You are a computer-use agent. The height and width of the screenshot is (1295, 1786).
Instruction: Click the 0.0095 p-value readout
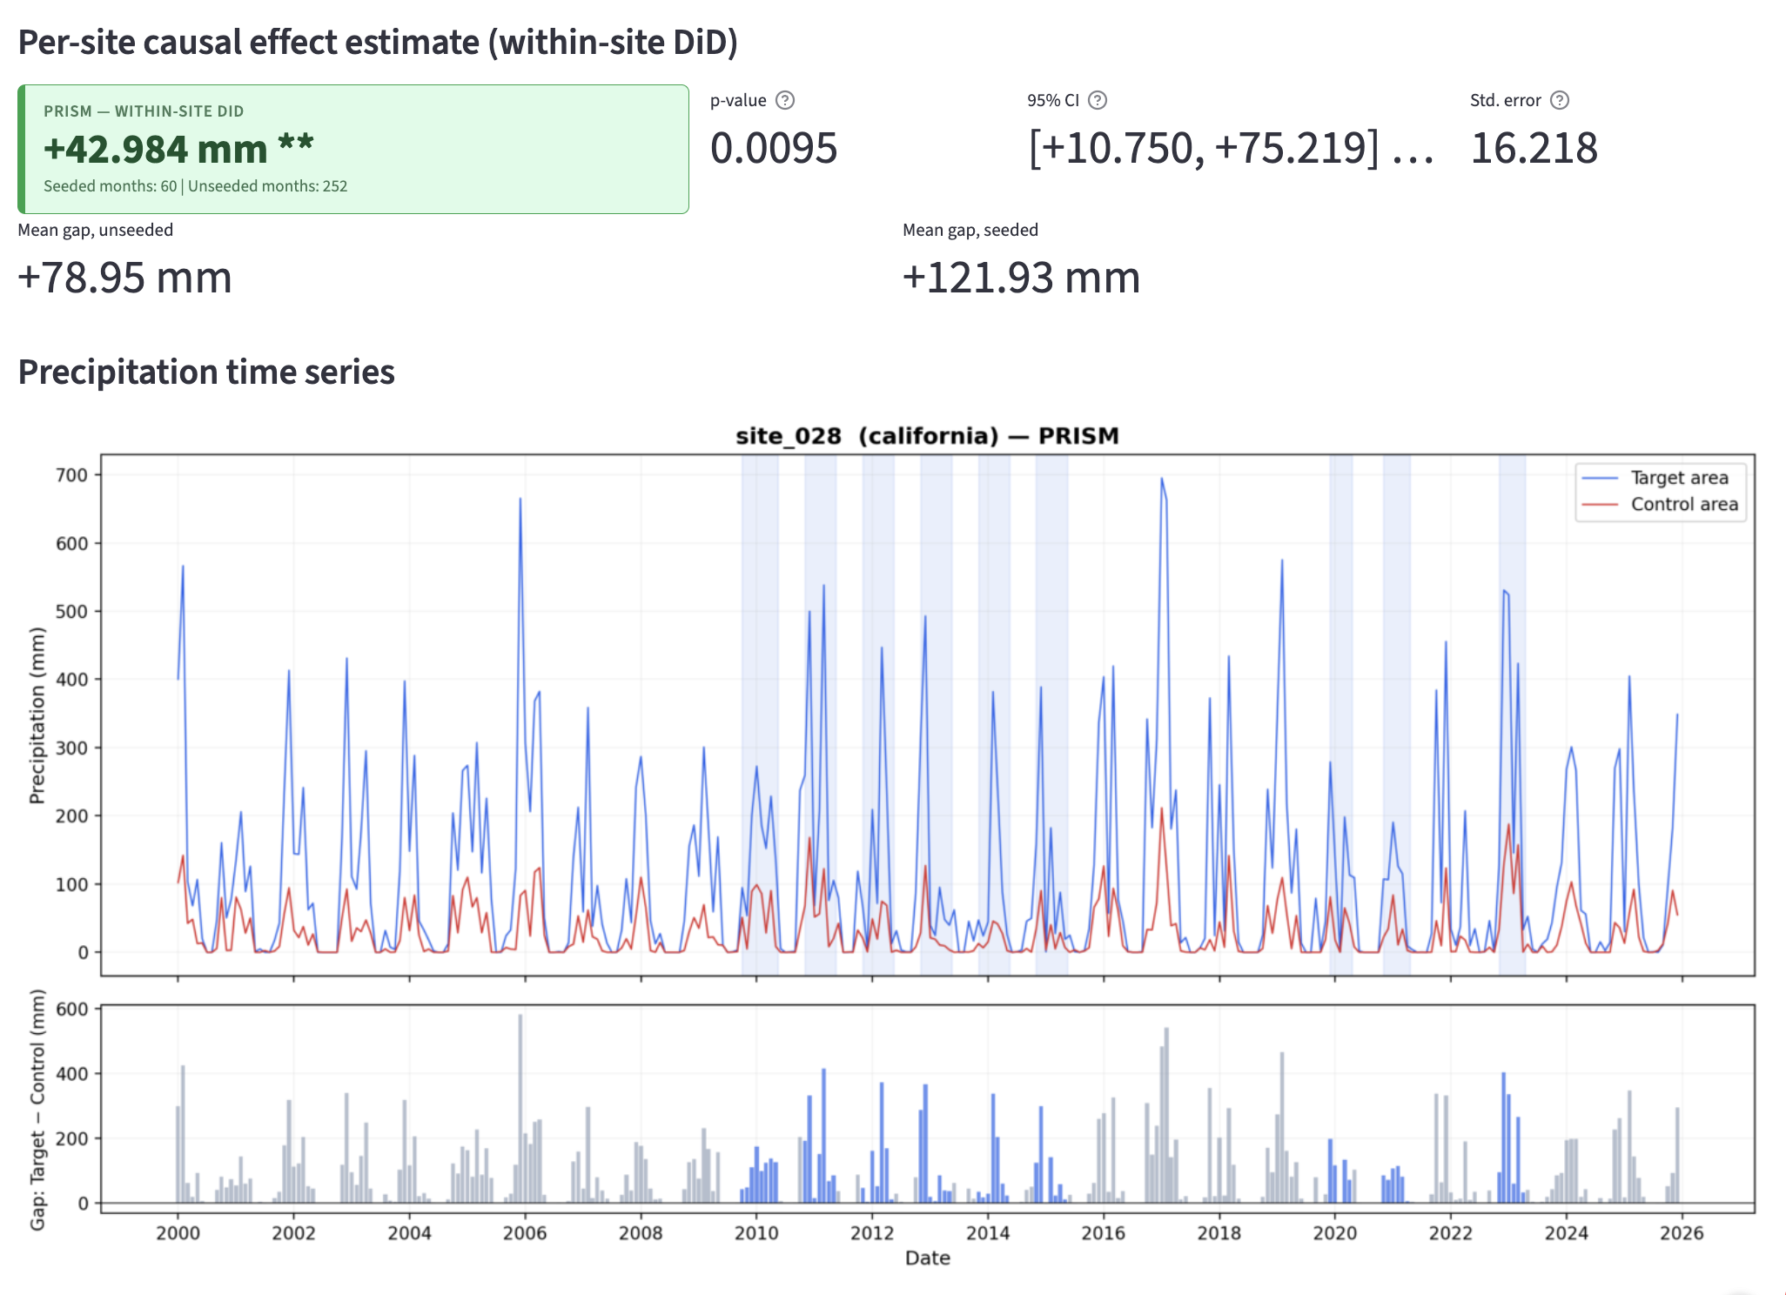773,149
